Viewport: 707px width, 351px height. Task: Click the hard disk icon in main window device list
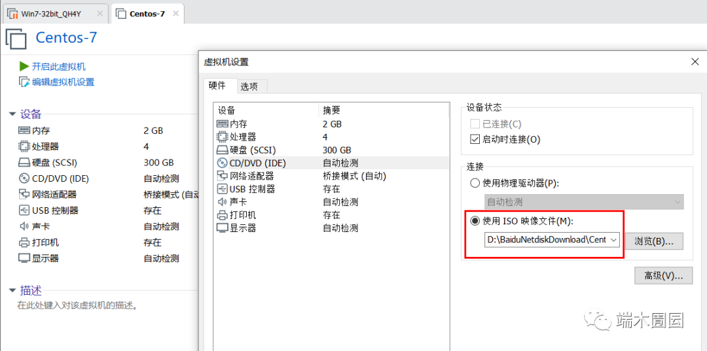point(24,163)
